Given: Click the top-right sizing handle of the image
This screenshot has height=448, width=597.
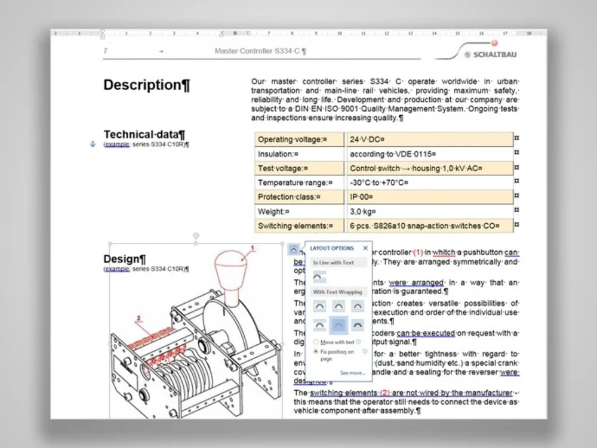Looking at the screenshot, I should click(x=282, y=243).
